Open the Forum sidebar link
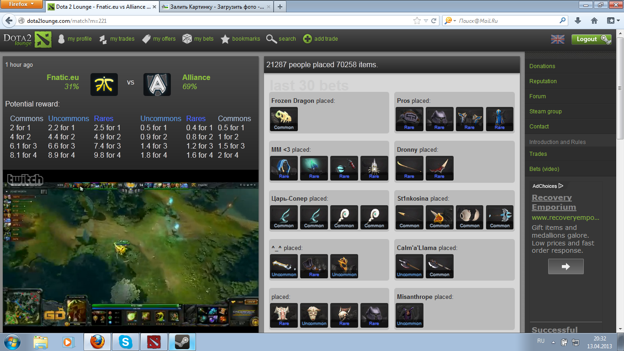The width and height of the screenshot is (624, 351). pyautogui.click(x=538, y=96)
